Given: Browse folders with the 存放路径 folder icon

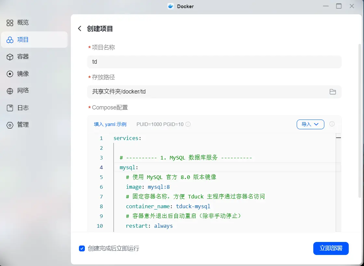Looking at the screenshot, I should click(x=333, y=92).
